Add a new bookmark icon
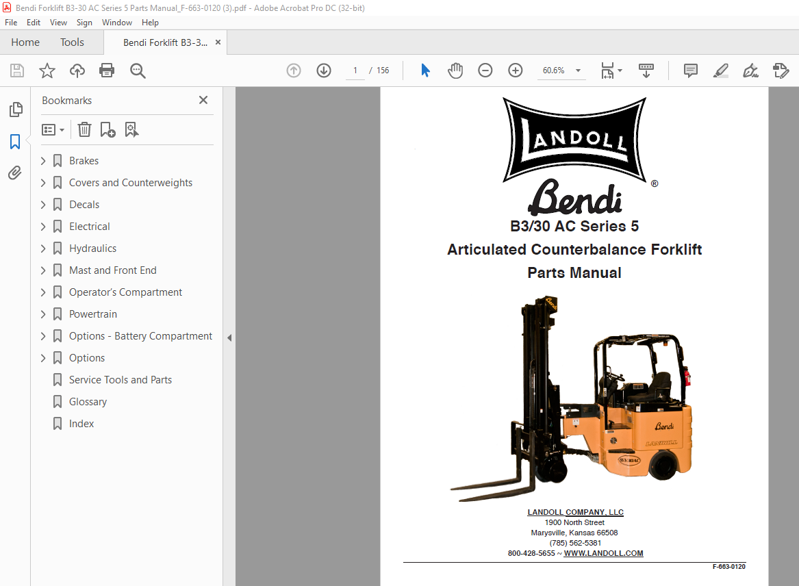This screenshot has width=799, height=586. [107, 129]
